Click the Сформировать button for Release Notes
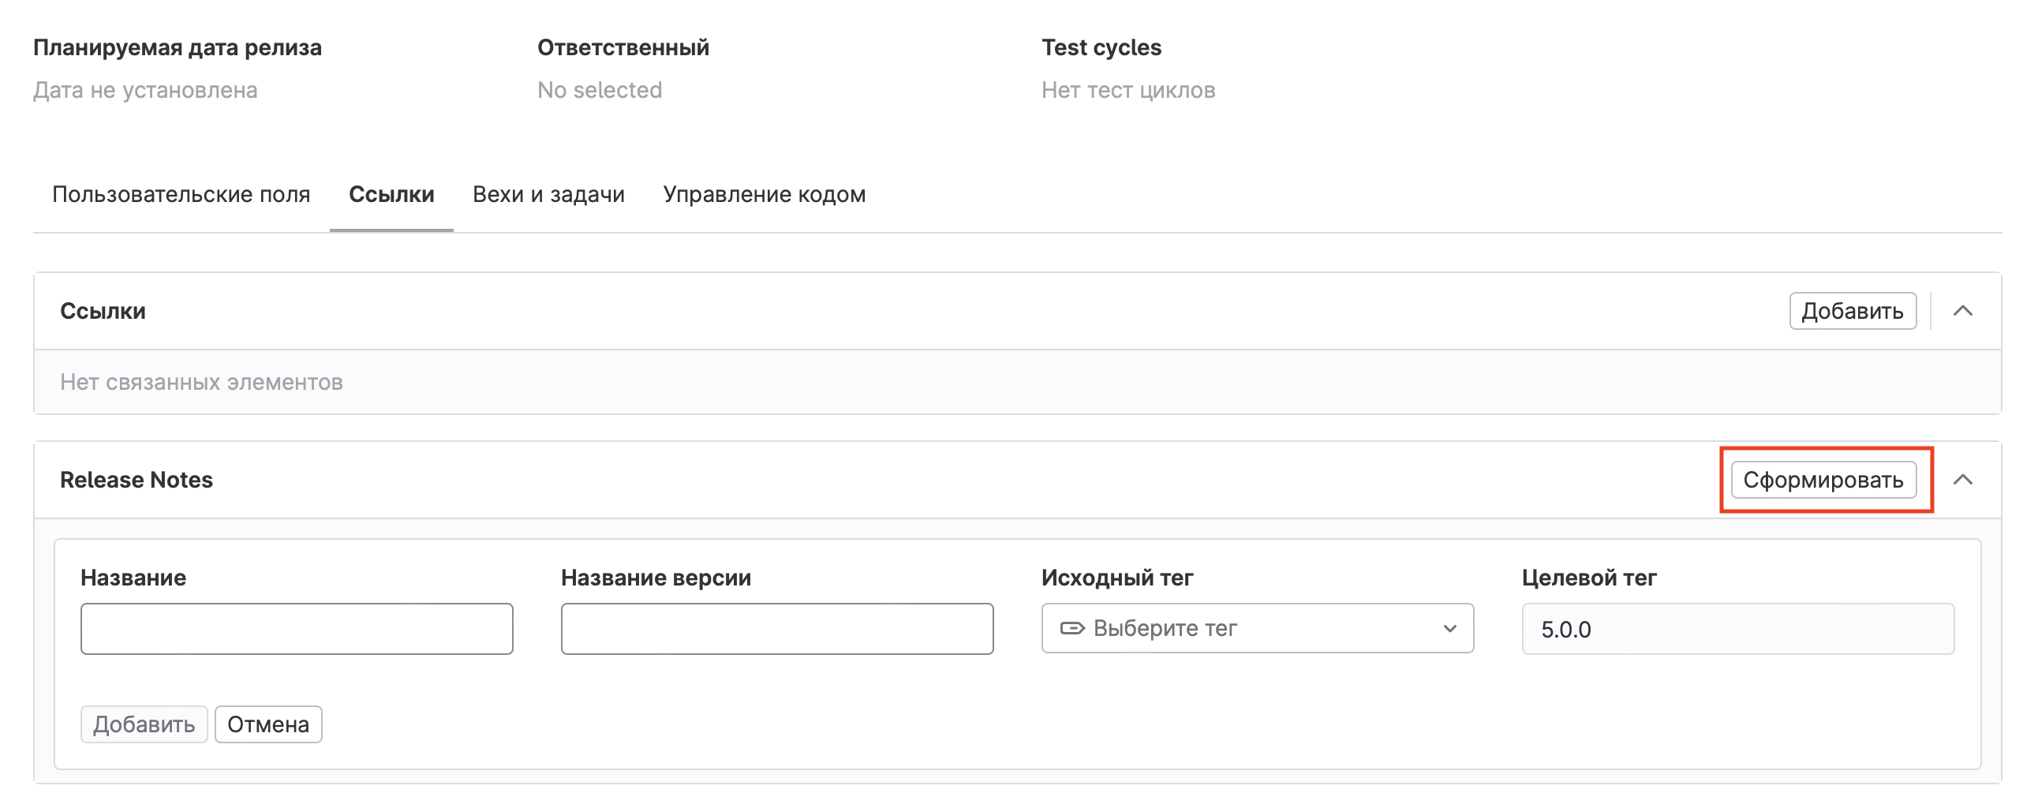 click(x=1823, y=480)
